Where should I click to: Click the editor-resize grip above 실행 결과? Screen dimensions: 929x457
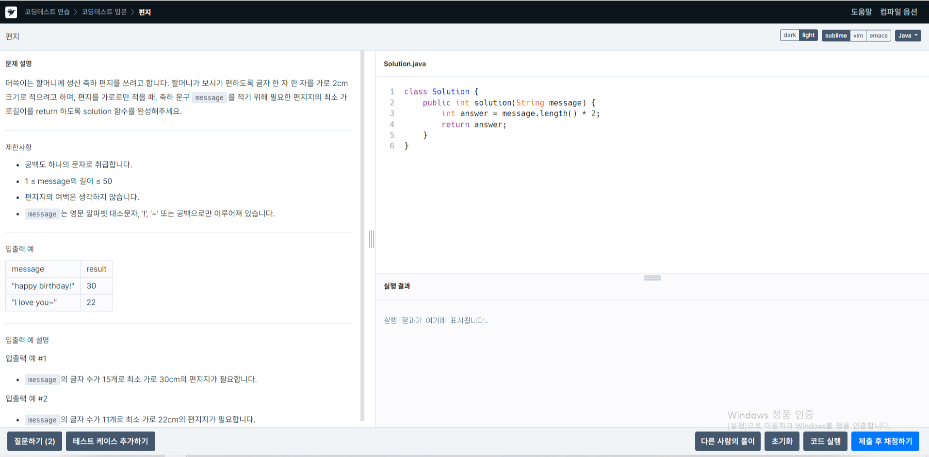click(652, 277)
